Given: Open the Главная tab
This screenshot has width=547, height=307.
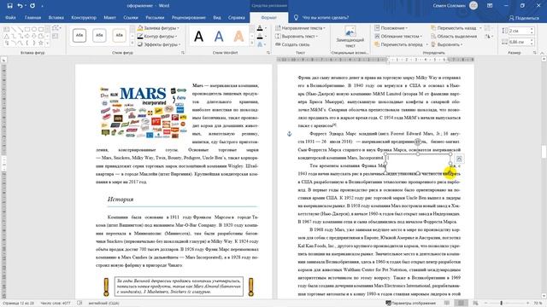Looking at the screenshot, I should point(32,17).
